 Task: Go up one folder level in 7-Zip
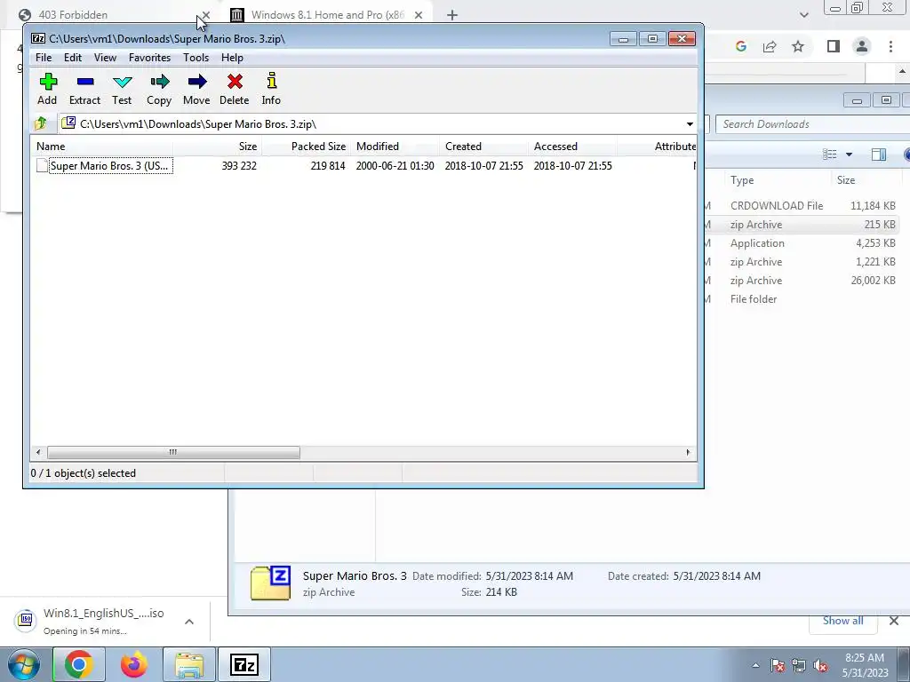(x=41, y=123)
